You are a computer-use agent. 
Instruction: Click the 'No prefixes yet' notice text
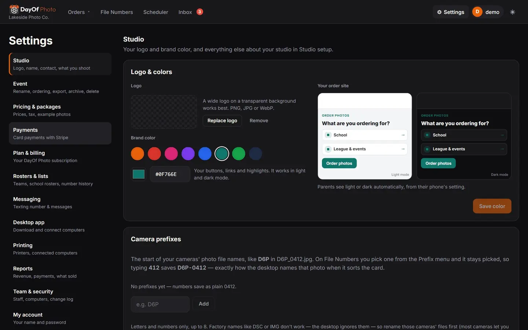[183, 287]
